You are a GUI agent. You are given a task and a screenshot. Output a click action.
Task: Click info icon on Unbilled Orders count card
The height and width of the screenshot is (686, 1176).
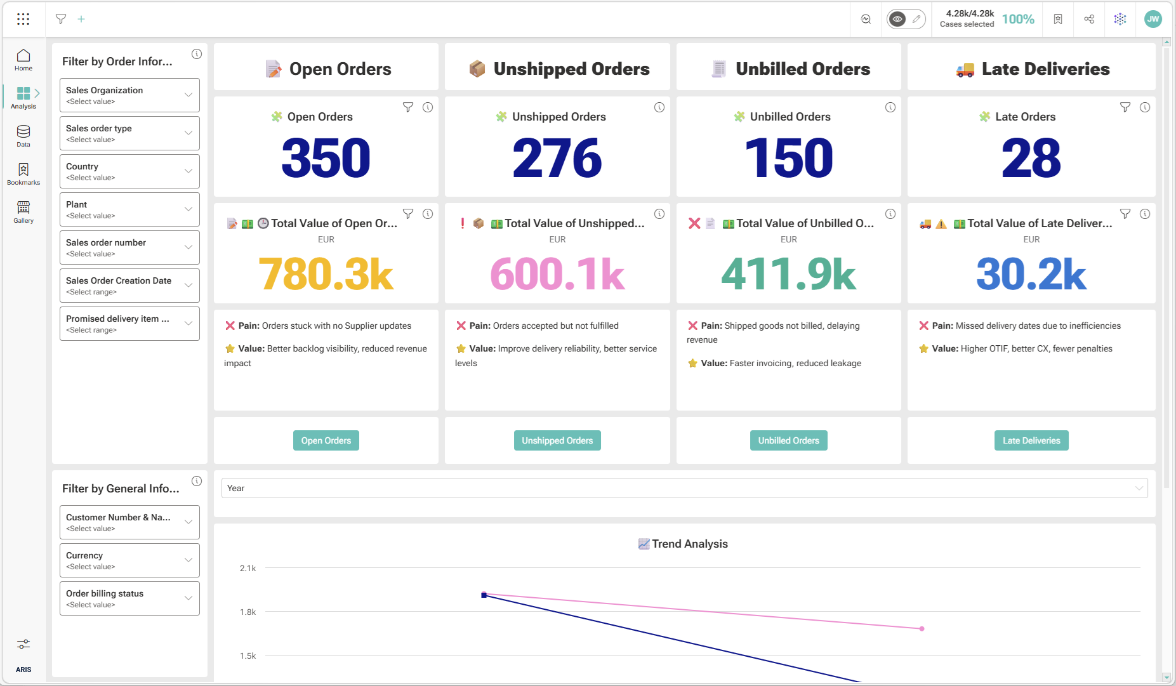pos(890,107)
